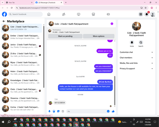Mute the chat using bell icon
Screen dimensions: 159x127
click(x=132, y=43)
